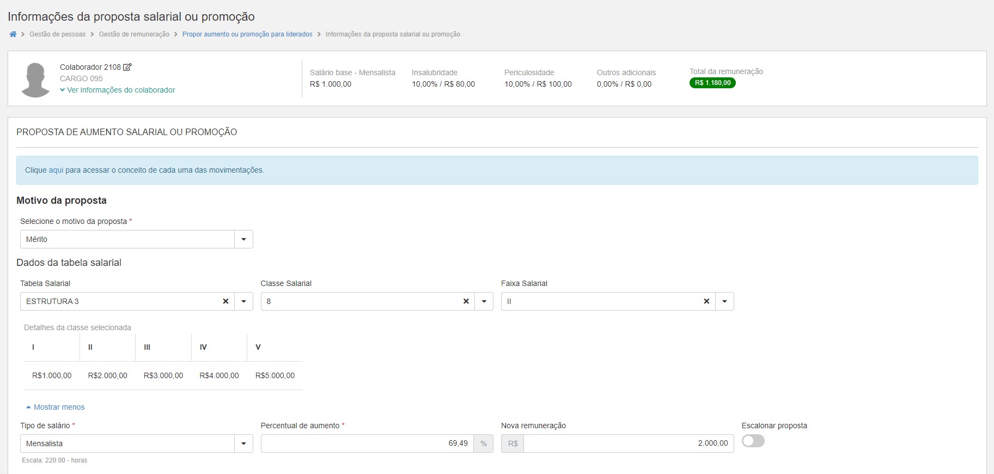Screen dimensions: 994x474
Task: Select the R$3.000,00 cell under range III
Action: click(x=163, y=375)
